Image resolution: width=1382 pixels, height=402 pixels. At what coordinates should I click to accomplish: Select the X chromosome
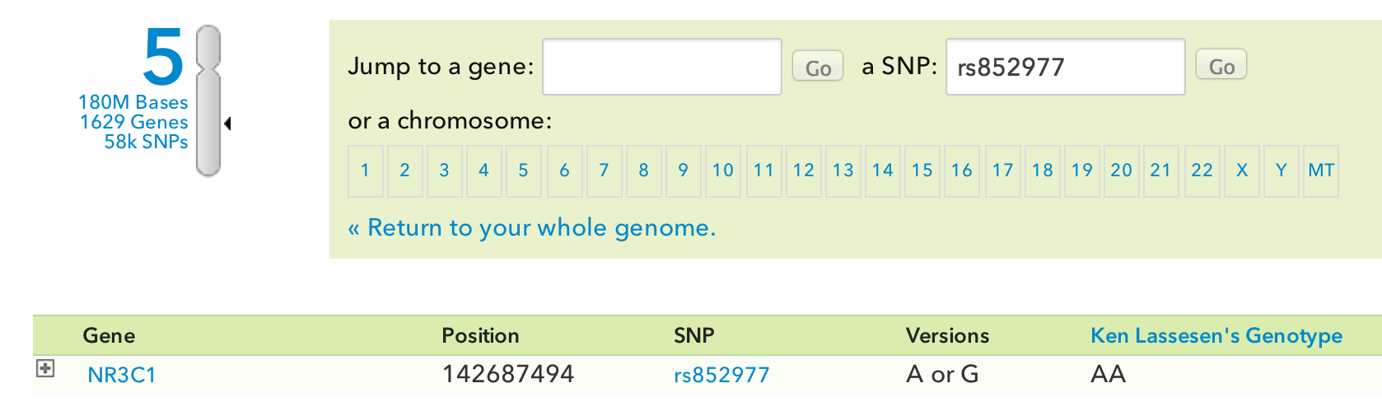coord(1241,171)
